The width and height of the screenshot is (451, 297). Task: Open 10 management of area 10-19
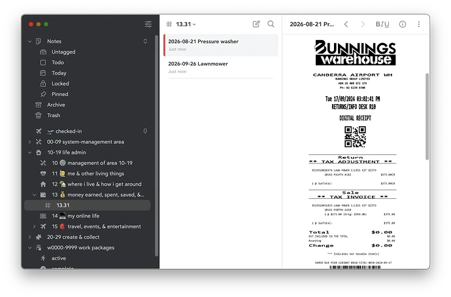(x=92, y=163)
